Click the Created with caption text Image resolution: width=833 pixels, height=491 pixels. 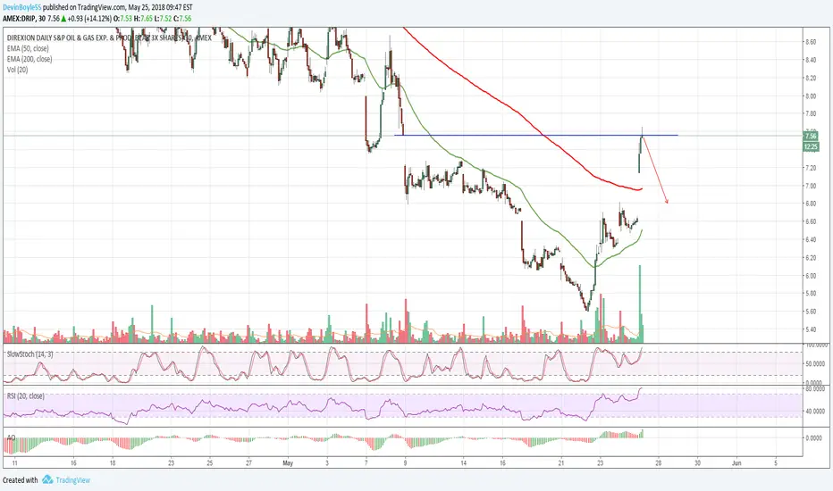pos(21,480)
